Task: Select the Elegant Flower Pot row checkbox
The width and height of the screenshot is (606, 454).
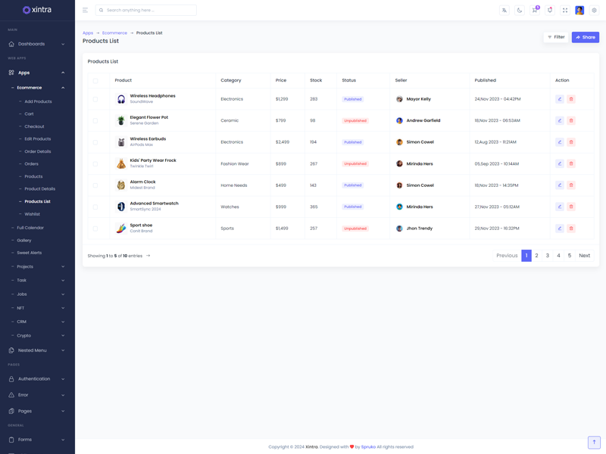Action: coord(95,120)
